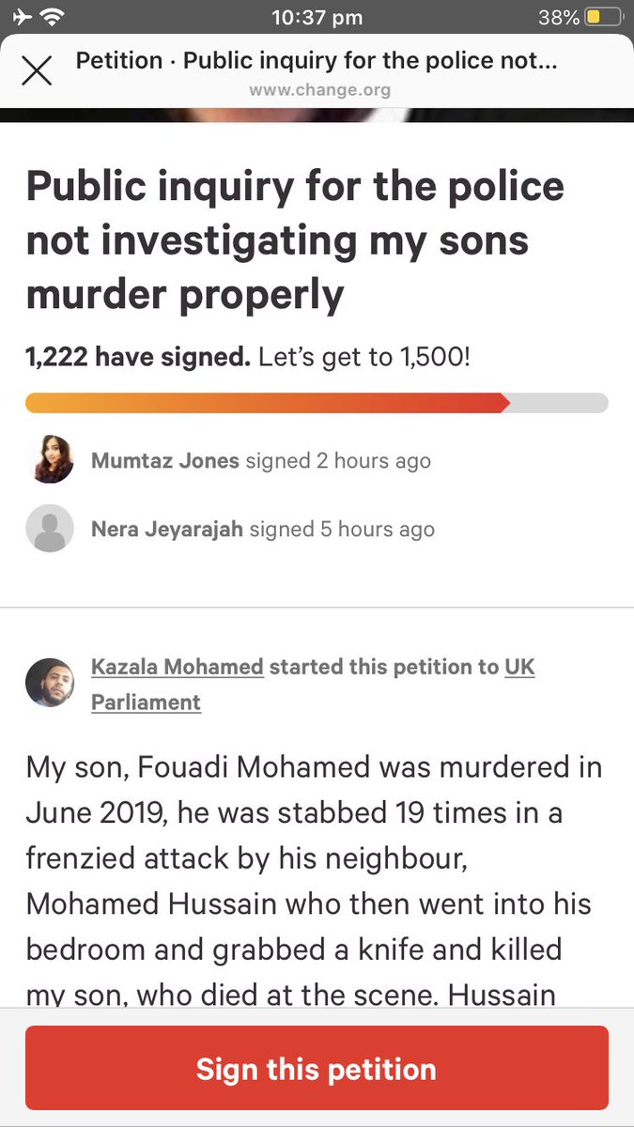Tap the petition header image strip
This screenshot has height=1127, width=634.
(317, 116)
